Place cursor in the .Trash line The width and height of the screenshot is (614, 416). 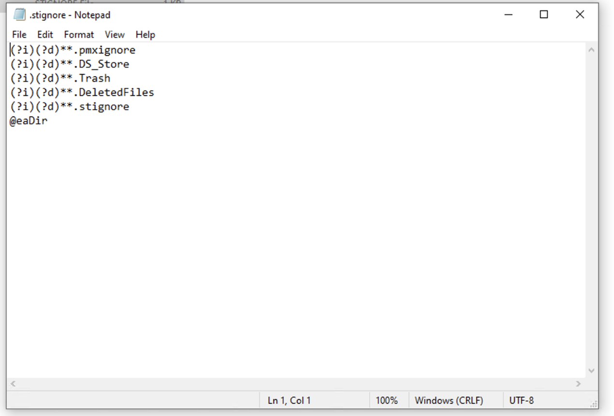[x=60, y=78]
